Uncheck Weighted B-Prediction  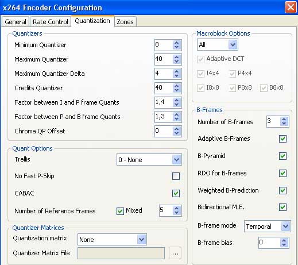pos(282,190)
